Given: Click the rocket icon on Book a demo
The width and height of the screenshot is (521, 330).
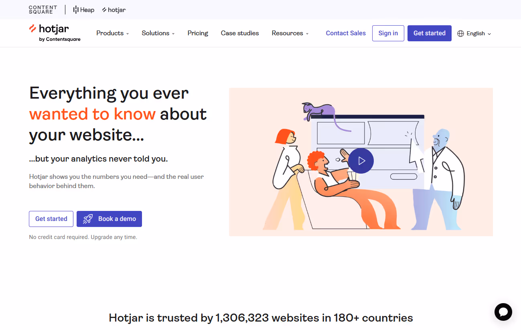Looking at the screenshot, I should click(88, 219).
